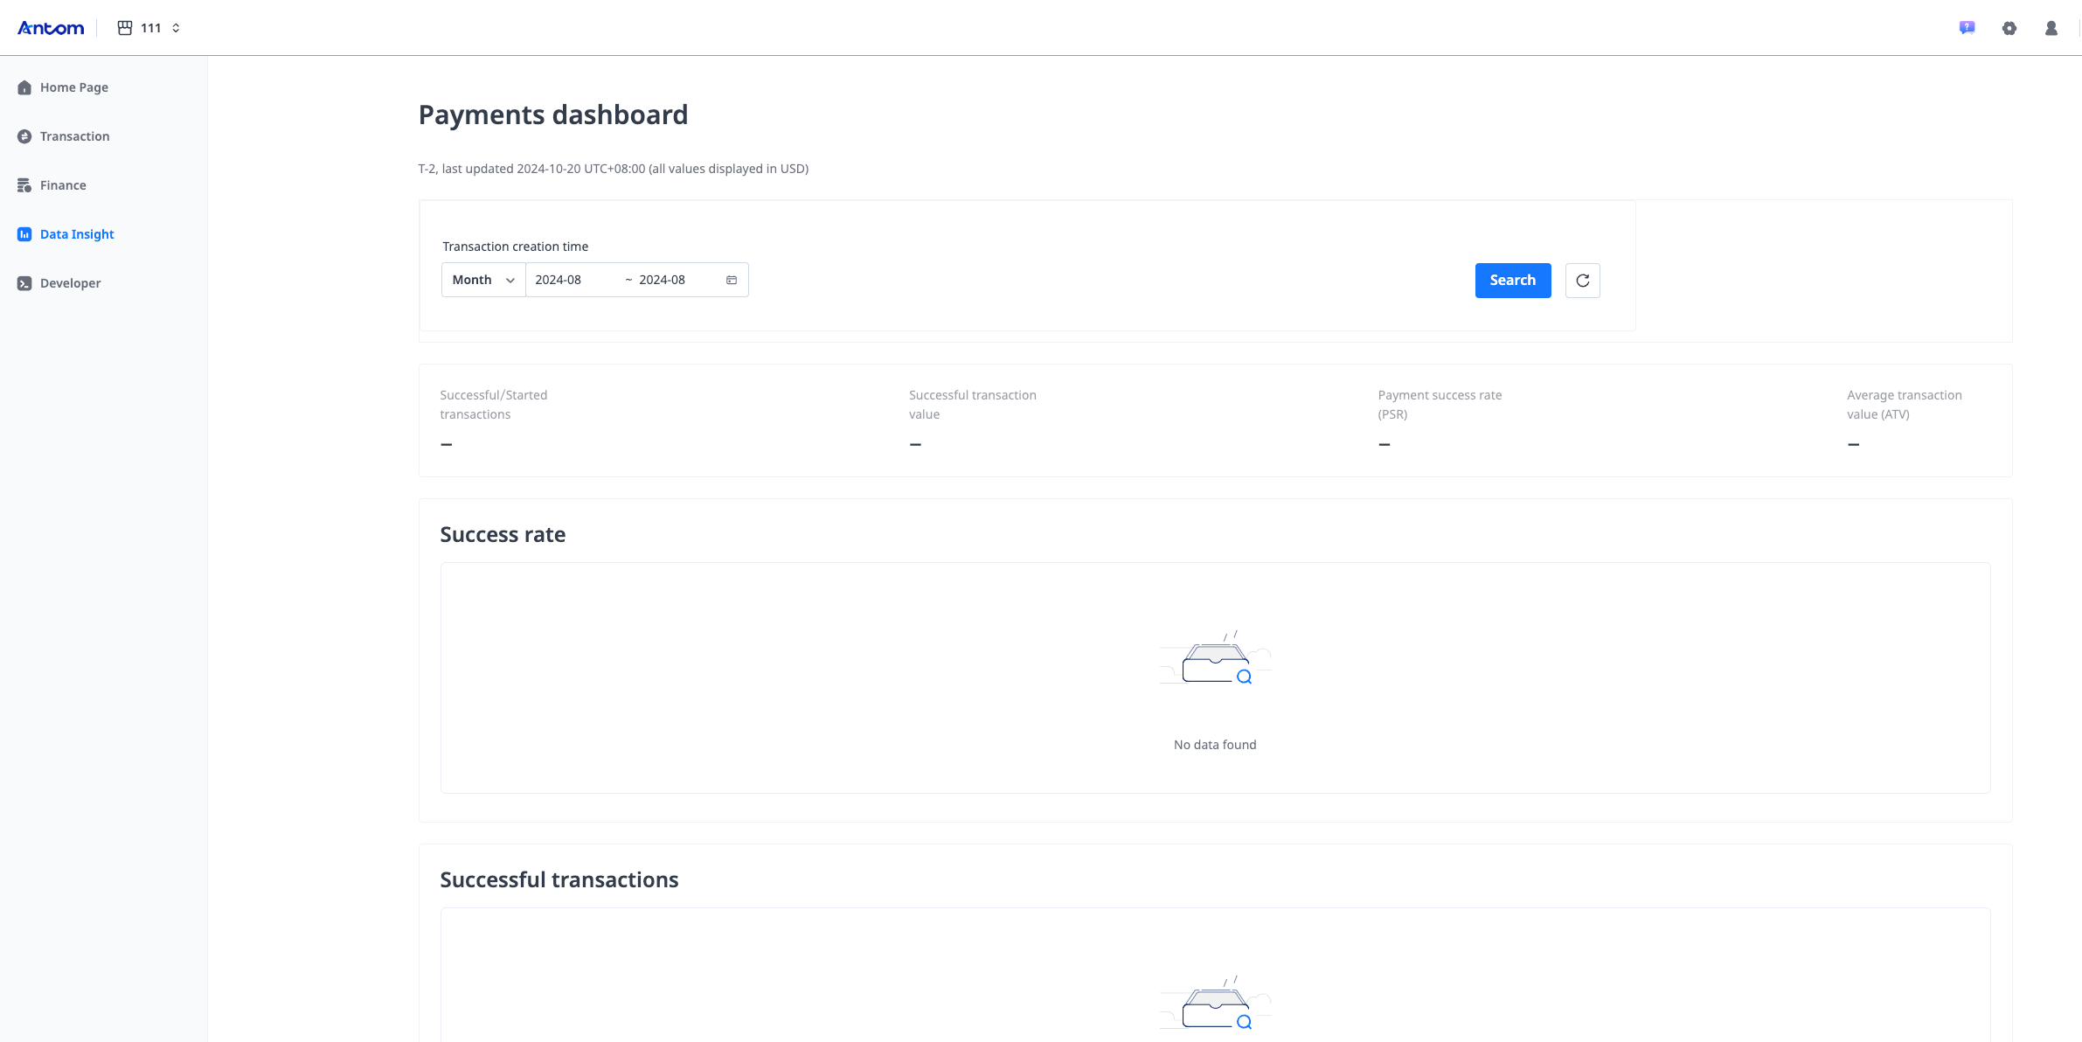Click the Antom logo
Screen dimensions: 2082x1042
[51, 28]
